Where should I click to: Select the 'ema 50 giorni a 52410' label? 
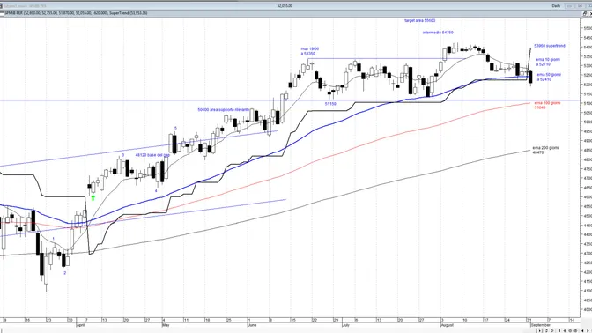pyautogui.click(x=549, y=77)
